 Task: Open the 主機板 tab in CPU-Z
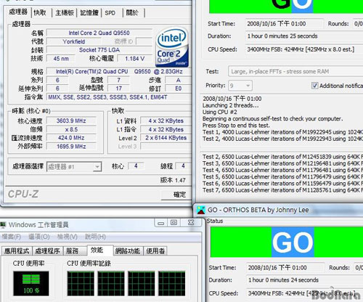[x=65, y=12]
